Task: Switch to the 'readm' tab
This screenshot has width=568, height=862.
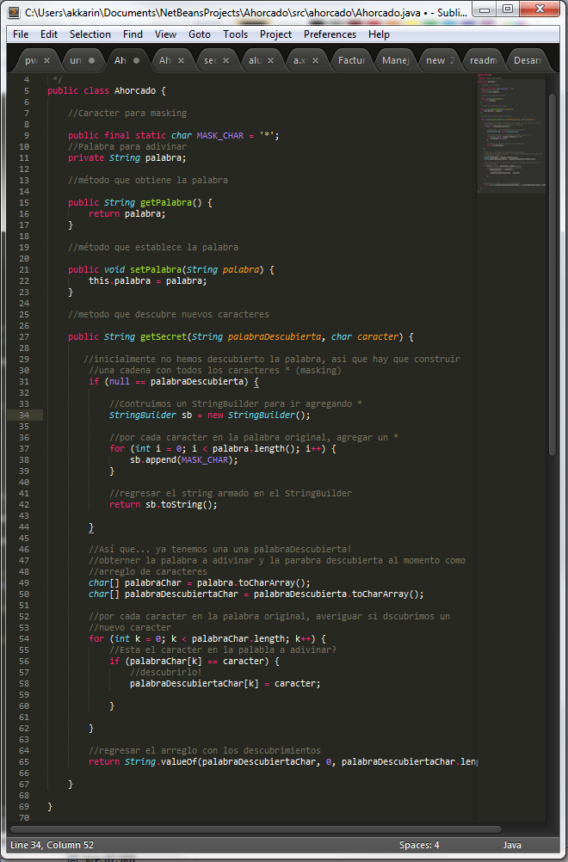Action: [484, 60]
